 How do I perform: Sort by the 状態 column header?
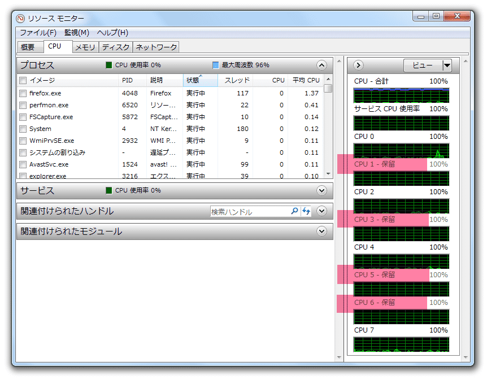click(x=200, y=80)
